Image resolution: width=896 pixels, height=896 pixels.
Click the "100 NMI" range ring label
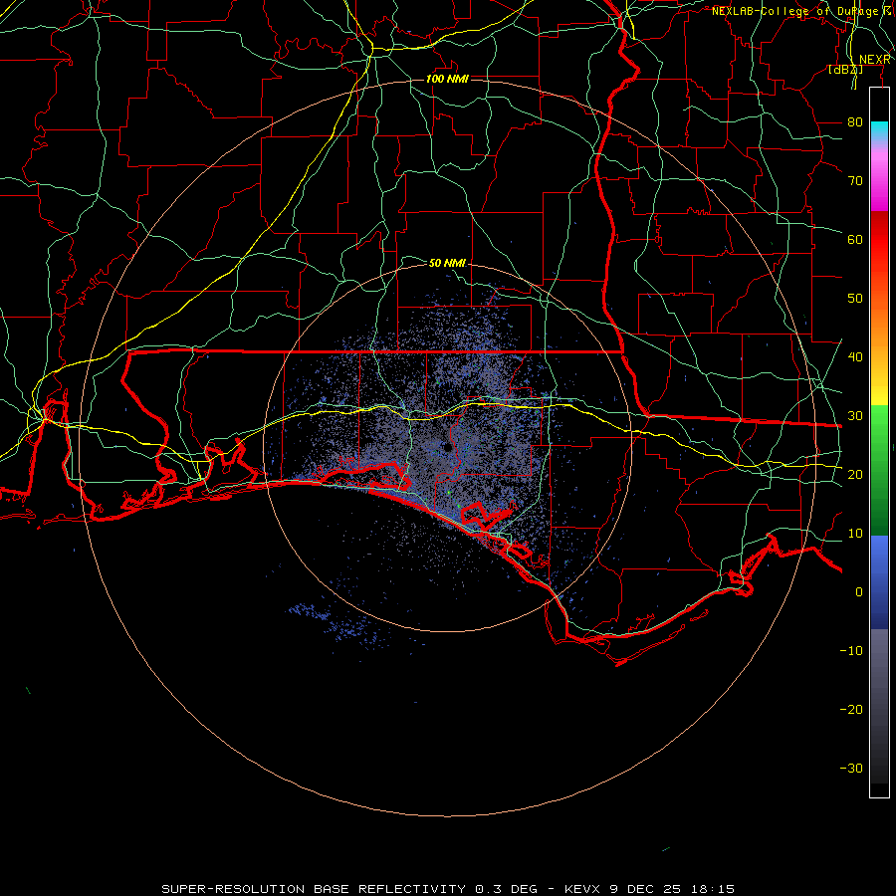coord(447,79)
